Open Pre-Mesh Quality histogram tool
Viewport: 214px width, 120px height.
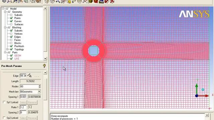click(96, 1)
